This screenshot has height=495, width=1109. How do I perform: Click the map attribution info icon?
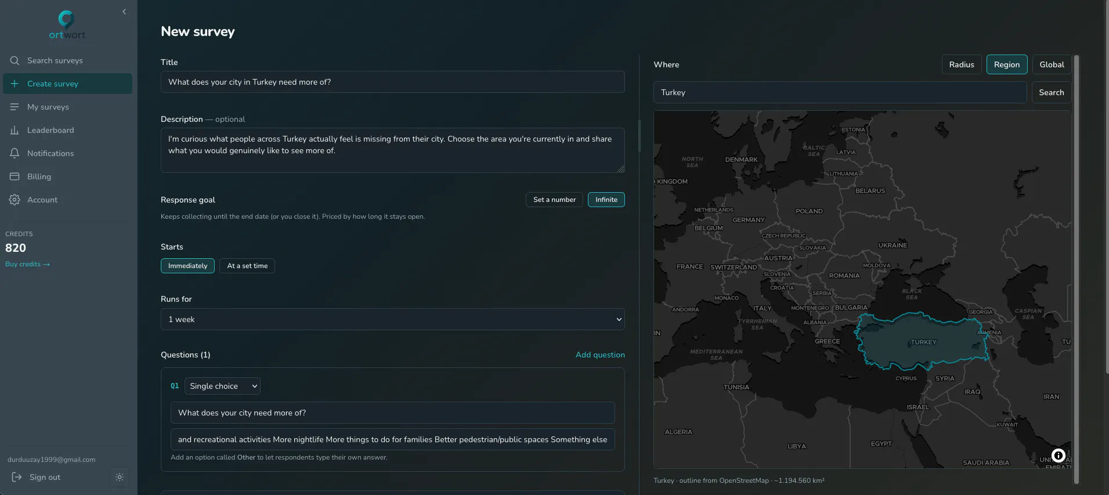(x=1058, y=456)
